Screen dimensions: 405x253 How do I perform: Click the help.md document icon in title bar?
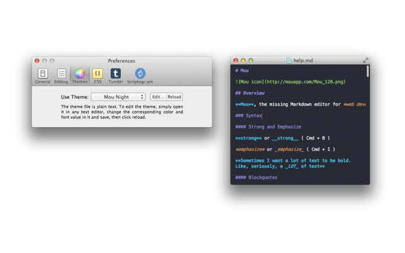289,60
